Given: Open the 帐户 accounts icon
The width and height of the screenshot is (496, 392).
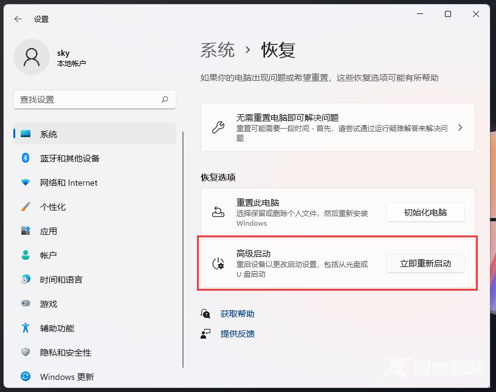Looking at the screenshot, I should coord(24,255).
